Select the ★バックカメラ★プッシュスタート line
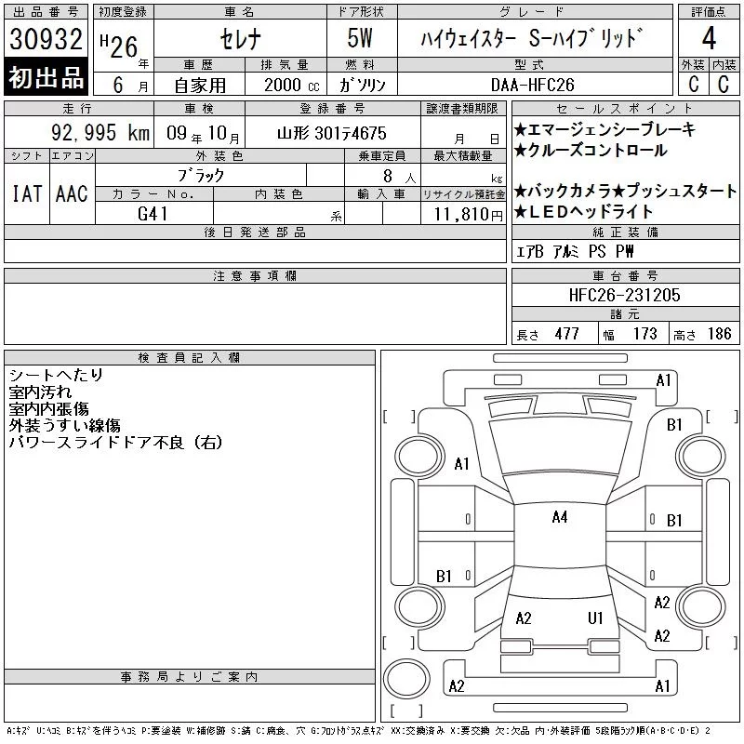 click(x=625, y=191)
